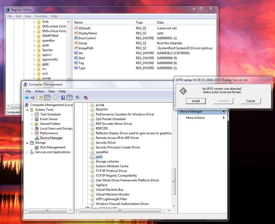Expand the Task Scheduler tree node
This screenshot has width=275, height=224.
(x=32, y=114)
